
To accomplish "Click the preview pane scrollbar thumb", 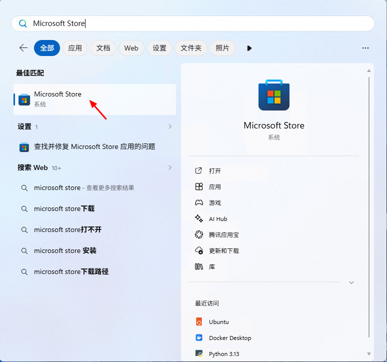I will pos(369,207).
